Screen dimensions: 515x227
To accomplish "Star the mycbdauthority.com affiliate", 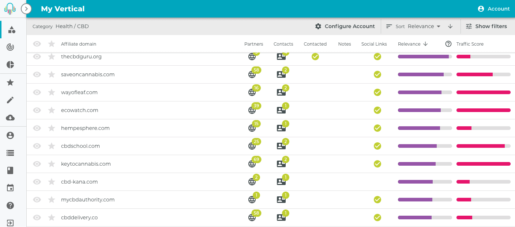I will tap(52, 200).
